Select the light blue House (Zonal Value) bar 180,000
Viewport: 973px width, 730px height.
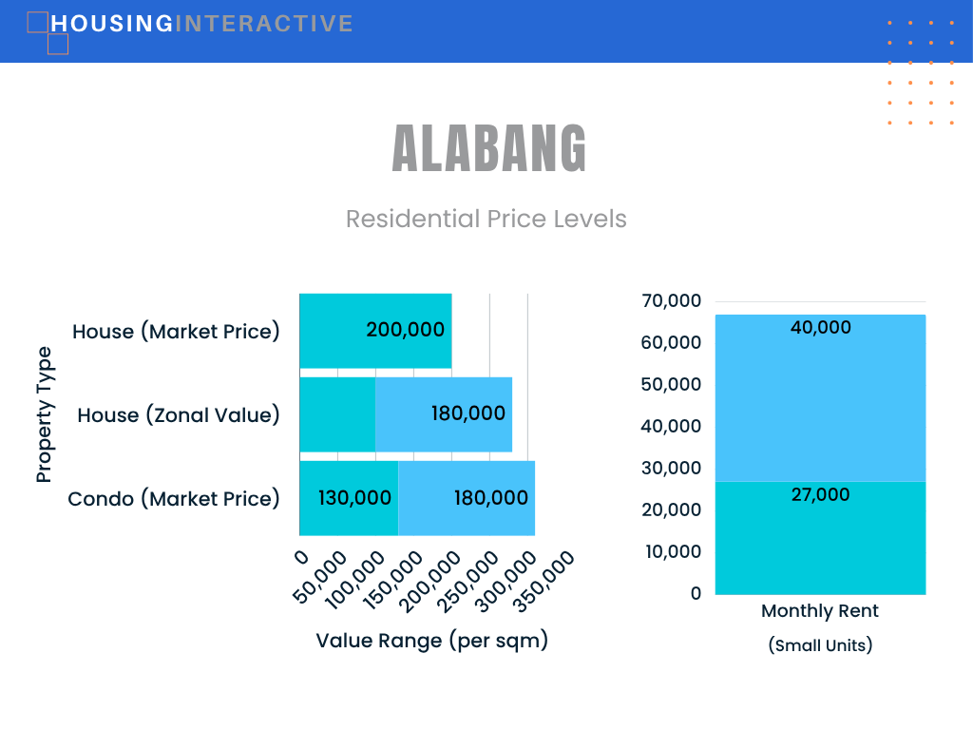444,414
